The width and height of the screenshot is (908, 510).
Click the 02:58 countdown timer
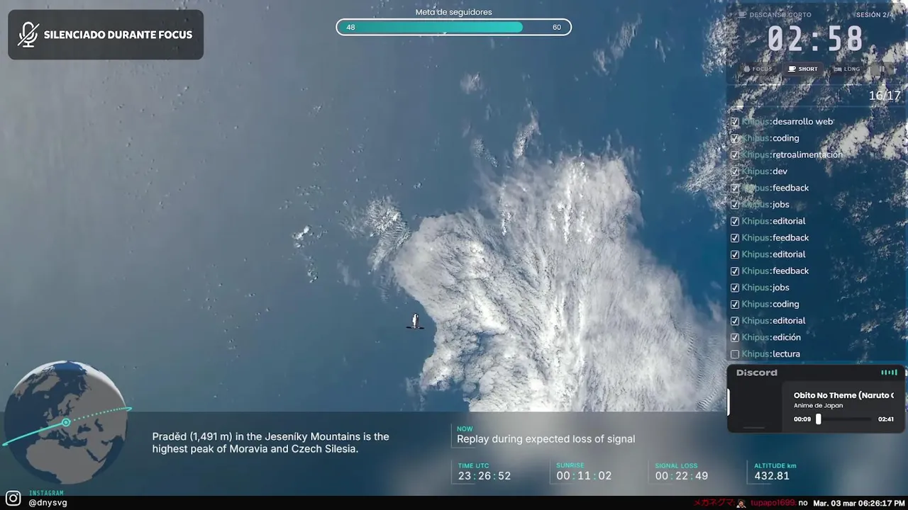pyautogui.click(x=814, y=38)
